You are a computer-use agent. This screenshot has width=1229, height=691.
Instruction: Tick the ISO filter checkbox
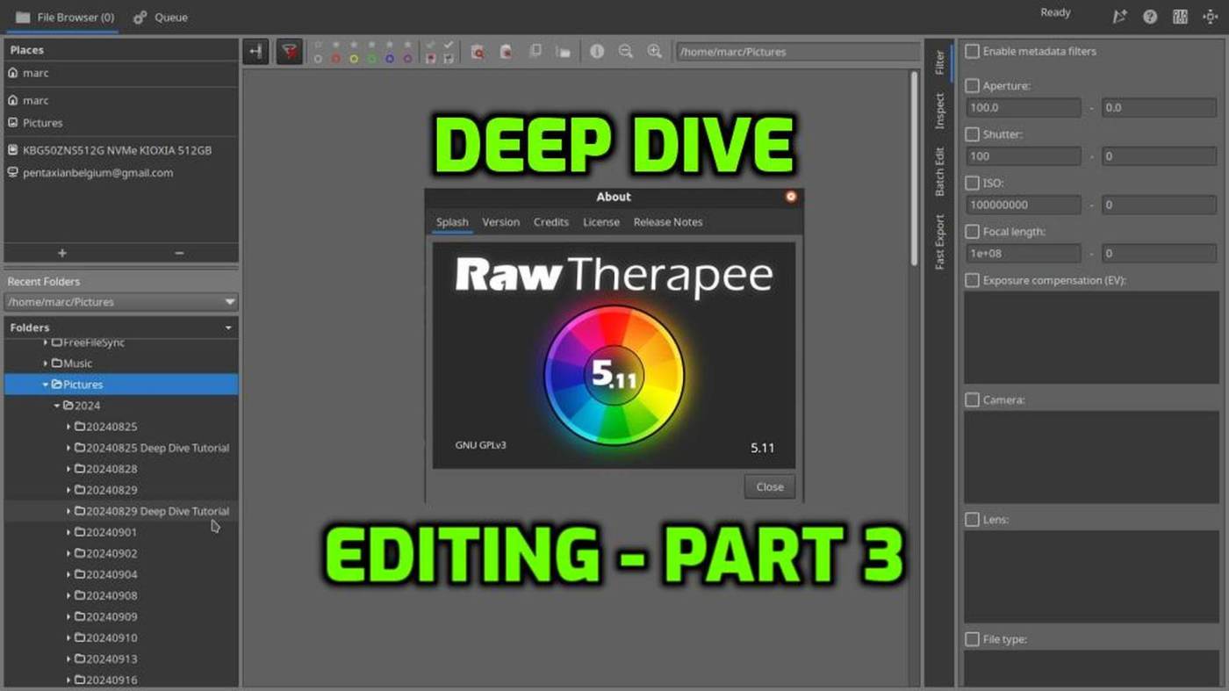pyautogui.click(x=972, y=184)
